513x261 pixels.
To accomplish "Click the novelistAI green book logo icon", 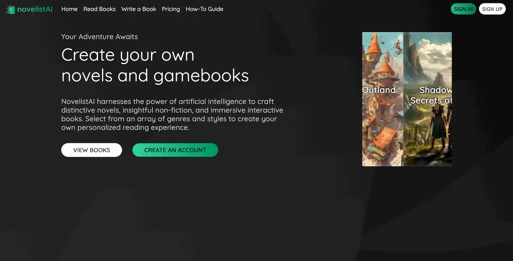I will [x=10, y=9].
